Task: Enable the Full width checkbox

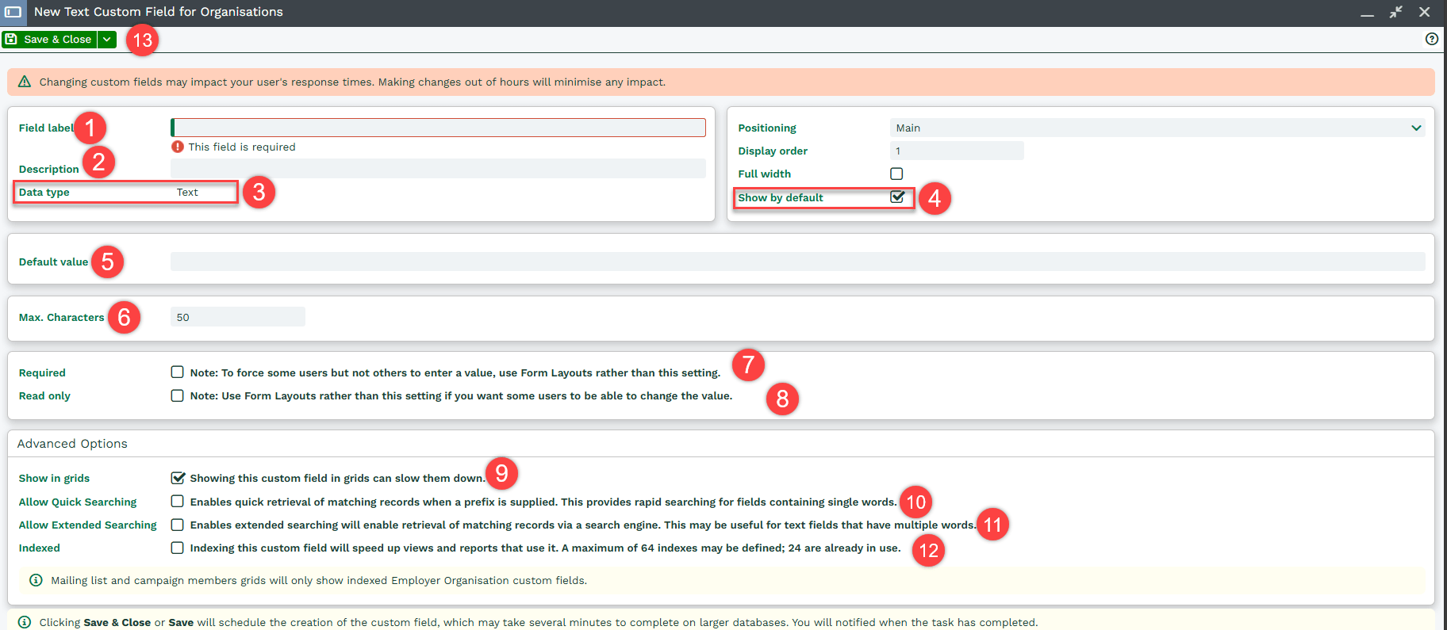Action: [896, 174]
